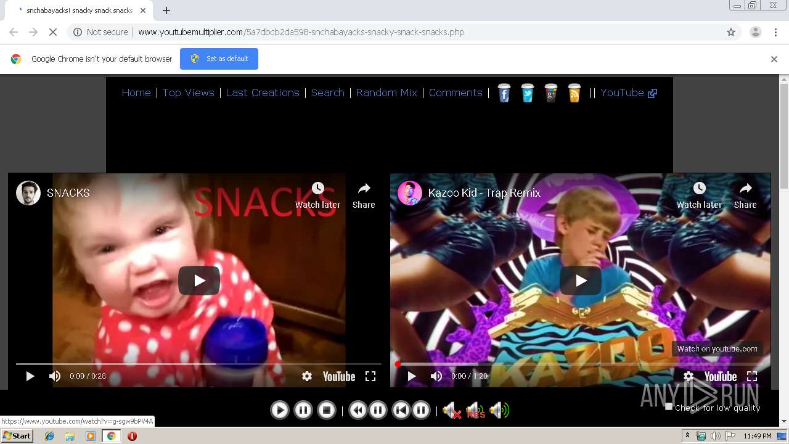
Task: Show hidden system tray icons
Action: [x=687, y=436]
